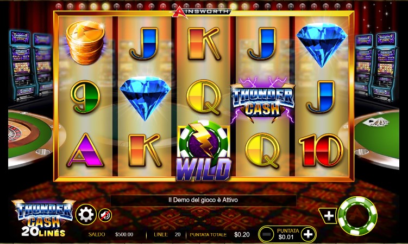Click the LINEE 20 lines field
The image size is (408, 244).
[x=167, y=235]
